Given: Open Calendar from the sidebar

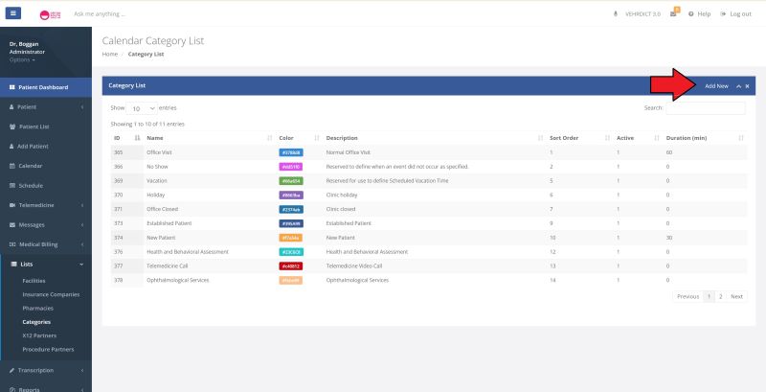Looking at the screenshot, I should [31, 166].
